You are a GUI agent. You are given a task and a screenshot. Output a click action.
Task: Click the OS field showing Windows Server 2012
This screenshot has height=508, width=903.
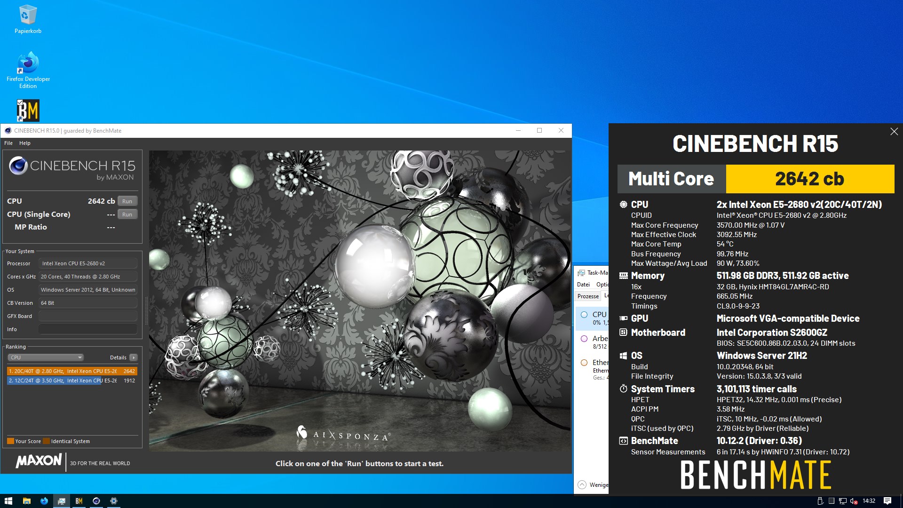click(x=88, y=290)
